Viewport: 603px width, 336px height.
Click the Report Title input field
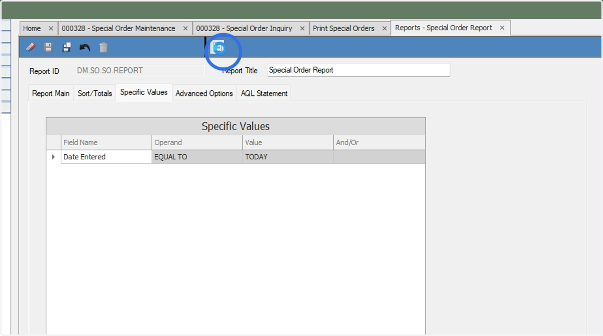pyautogui.click(x=358, y=70)
